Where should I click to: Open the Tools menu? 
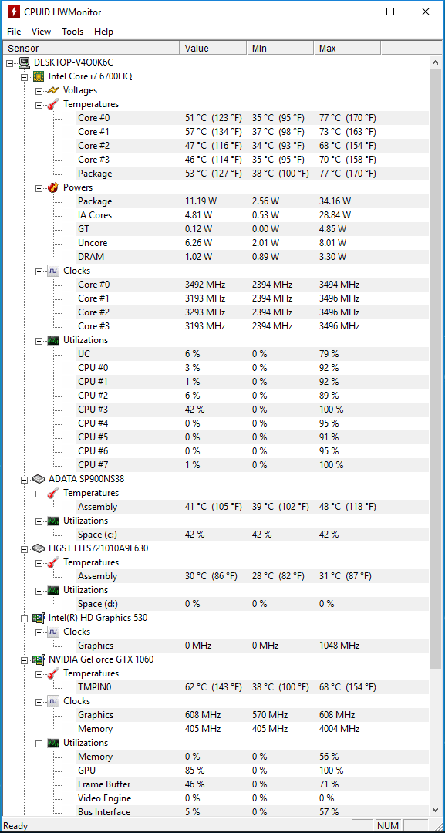72,32
